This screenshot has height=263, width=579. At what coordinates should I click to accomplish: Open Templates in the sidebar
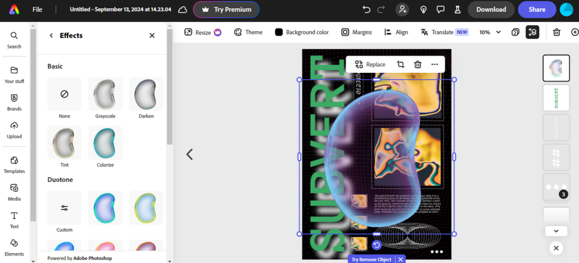pyautogui.click(x=14, y=165)
